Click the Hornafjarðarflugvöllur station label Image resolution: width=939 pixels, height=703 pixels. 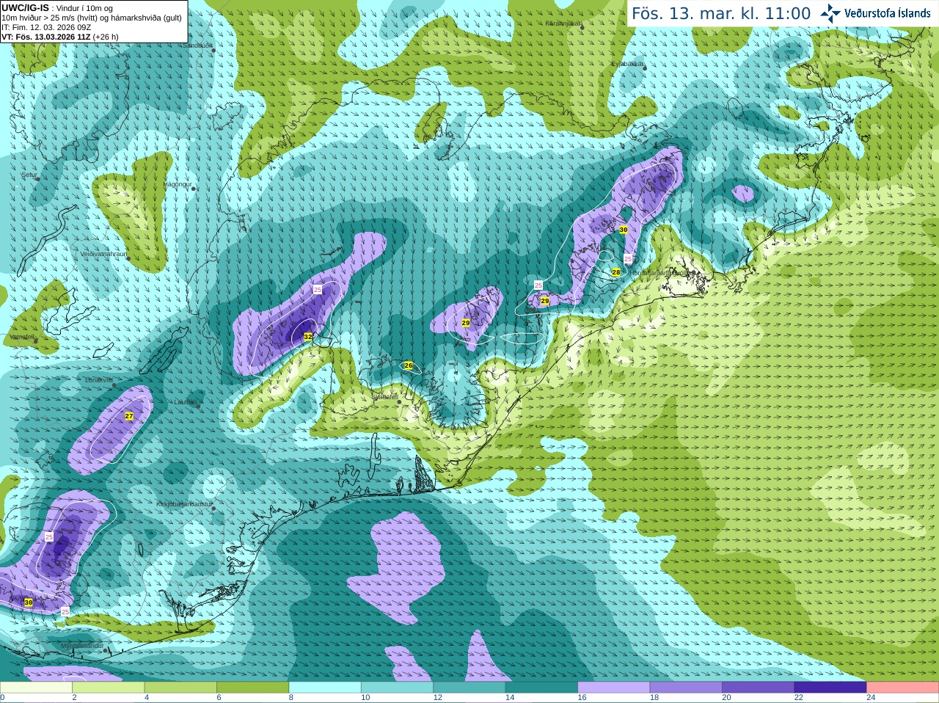coord(661,272)
